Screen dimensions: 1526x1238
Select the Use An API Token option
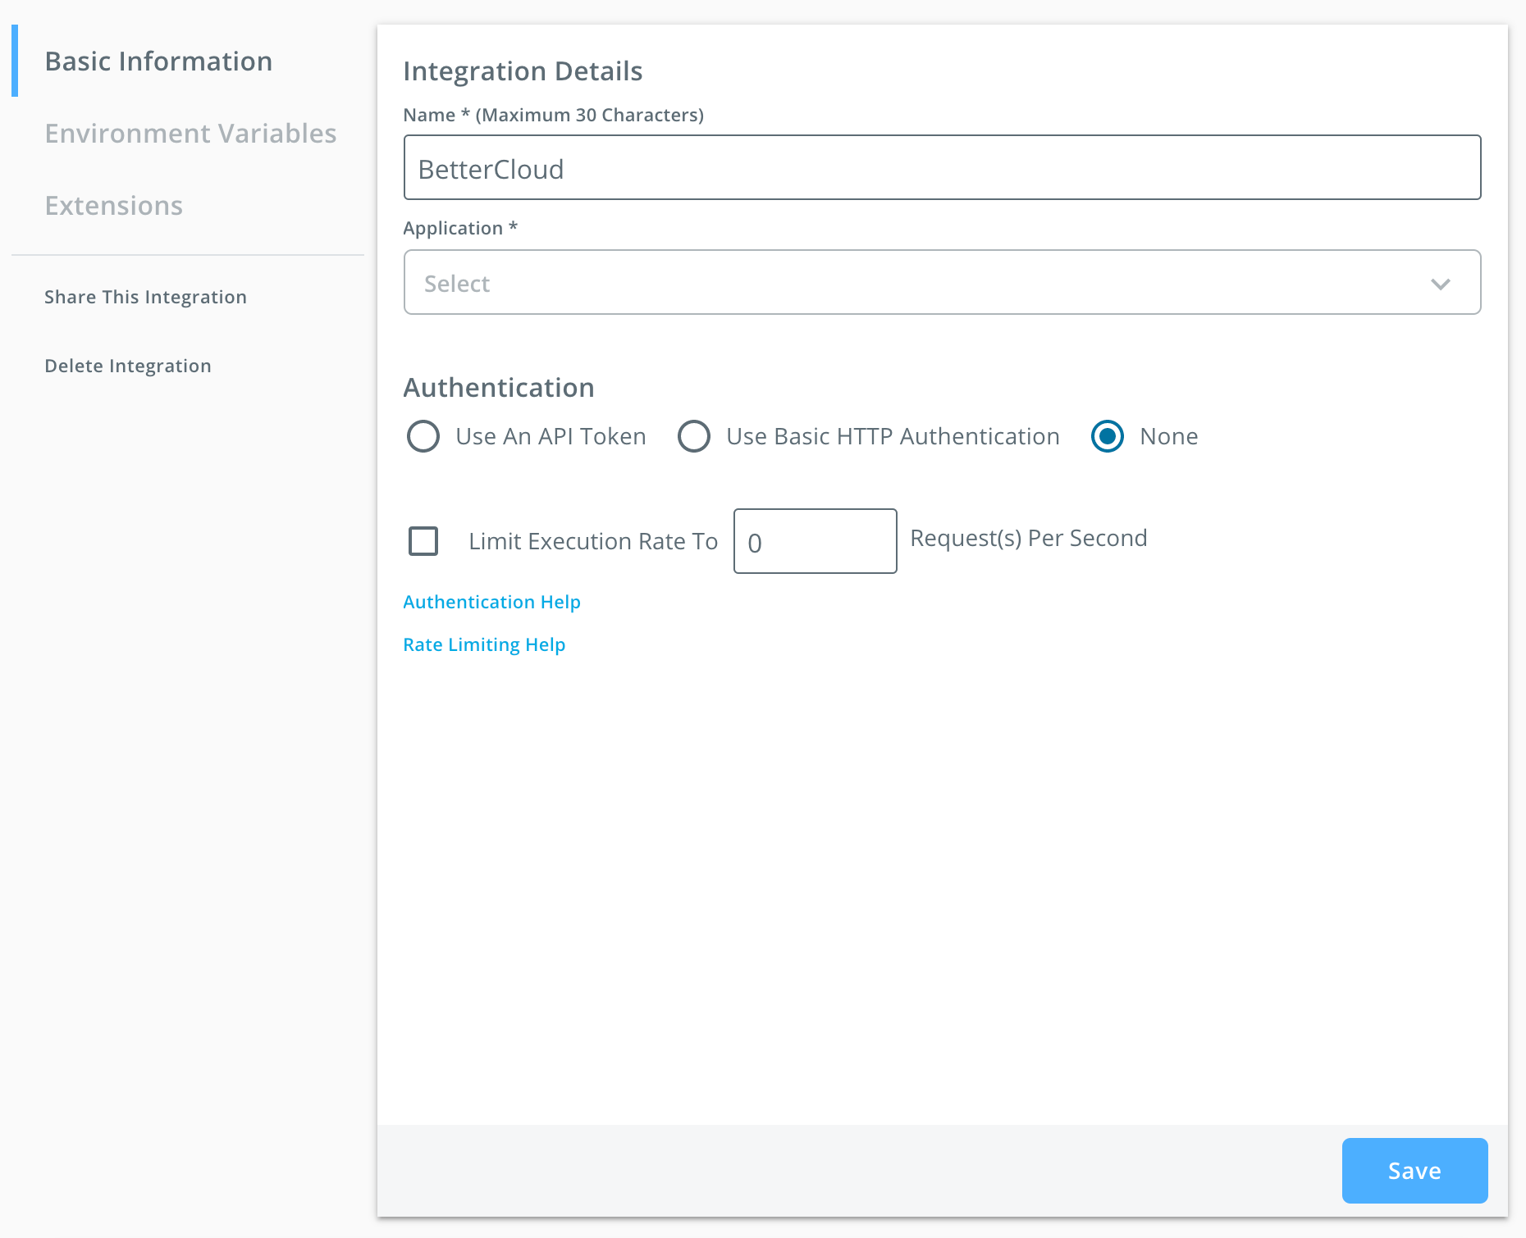coord(423,436)
